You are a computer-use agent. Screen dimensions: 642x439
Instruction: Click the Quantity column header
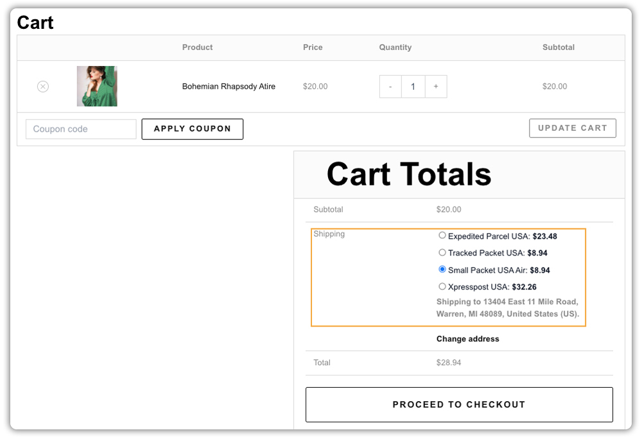coord(395,47)
